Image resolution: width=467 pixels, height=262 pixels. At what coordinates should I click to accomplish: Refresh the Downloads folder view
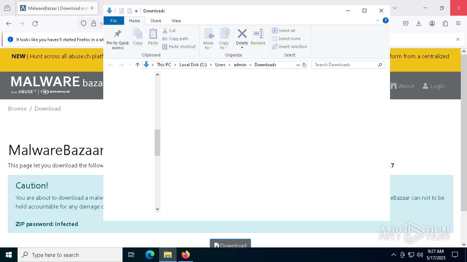point(304,65)
